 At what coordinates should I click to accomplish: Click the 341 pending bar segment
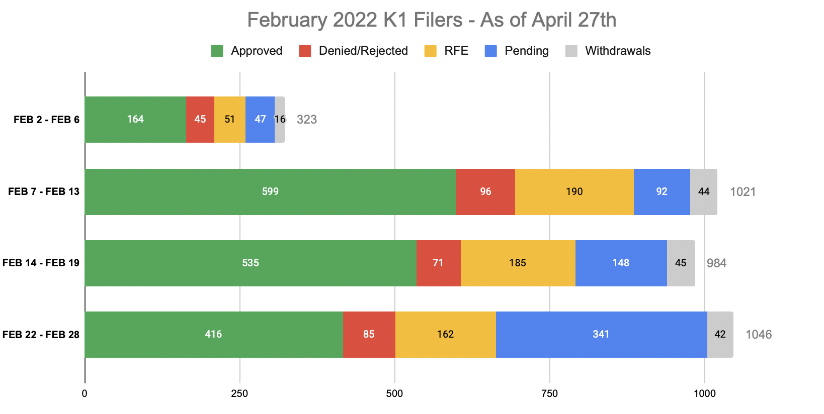(601, 335)
